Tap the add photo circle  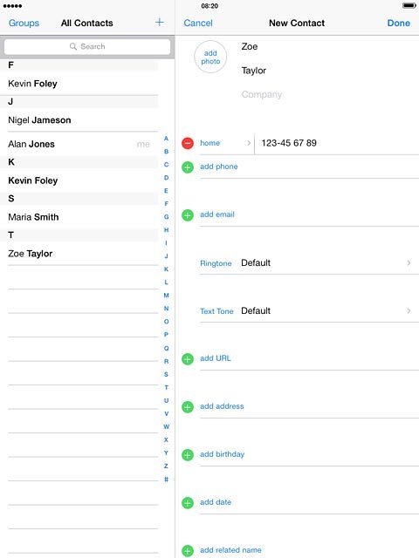click(x=210, y=57)
